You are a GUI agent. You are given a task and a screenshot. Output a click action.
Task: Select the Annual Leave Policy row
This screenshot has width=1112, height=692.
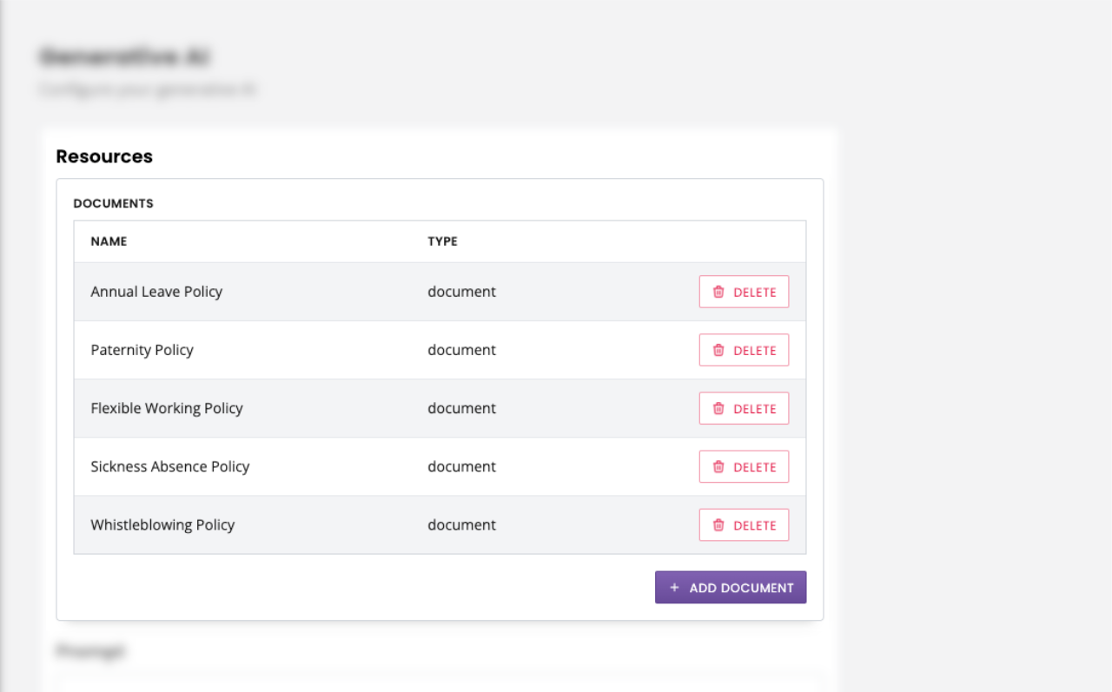(156, 291)
